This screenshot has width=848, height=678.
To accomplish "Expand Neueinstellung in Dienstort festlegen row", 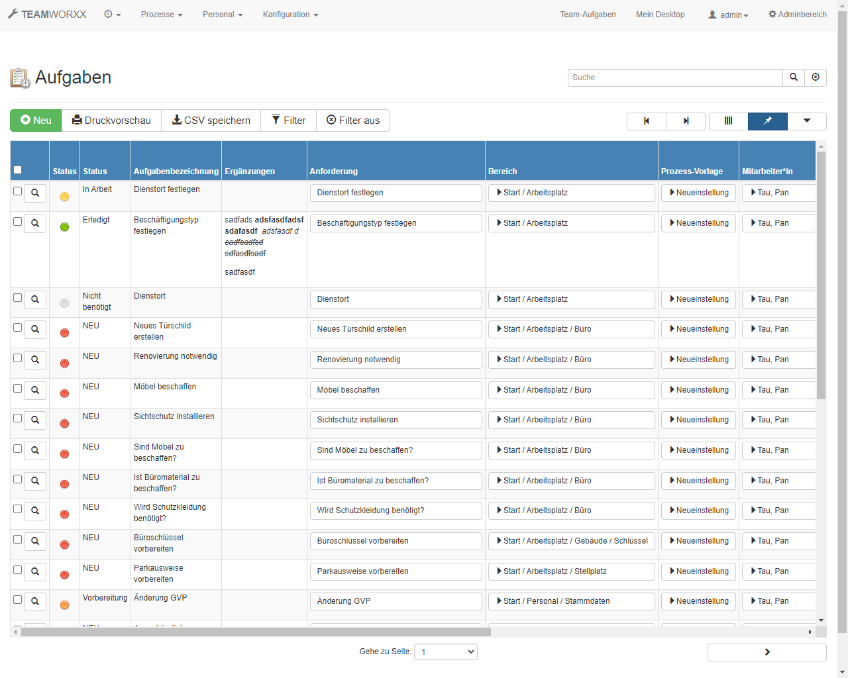I will [x=698, y=193].
